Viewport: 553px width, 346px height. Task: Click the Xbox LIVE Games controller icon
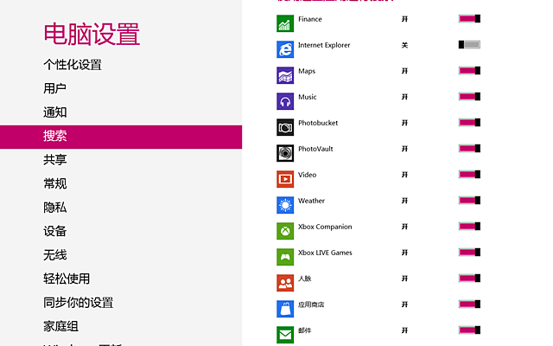(285, 257)
